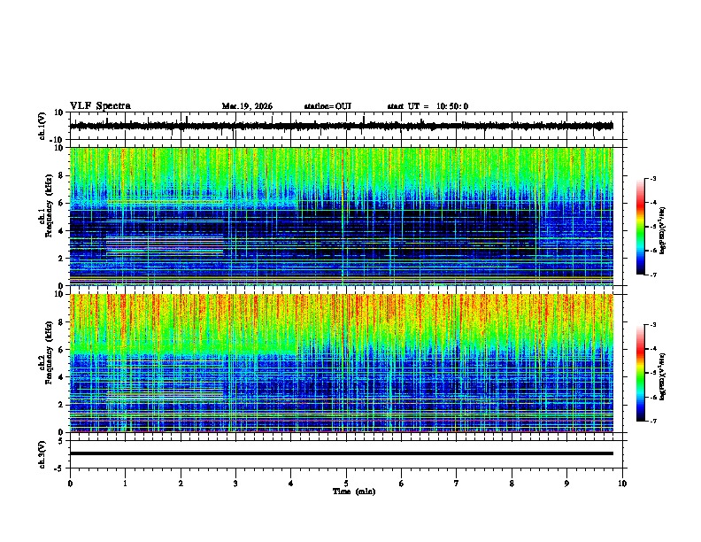Screen dimensions: 701x542
Task: Click the "-3" tick on ch.1 color bar
Action: tap(653, 179)
